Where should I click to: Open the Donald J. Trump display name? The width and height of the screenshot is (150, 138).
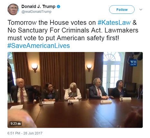click(x=38, y=6)
